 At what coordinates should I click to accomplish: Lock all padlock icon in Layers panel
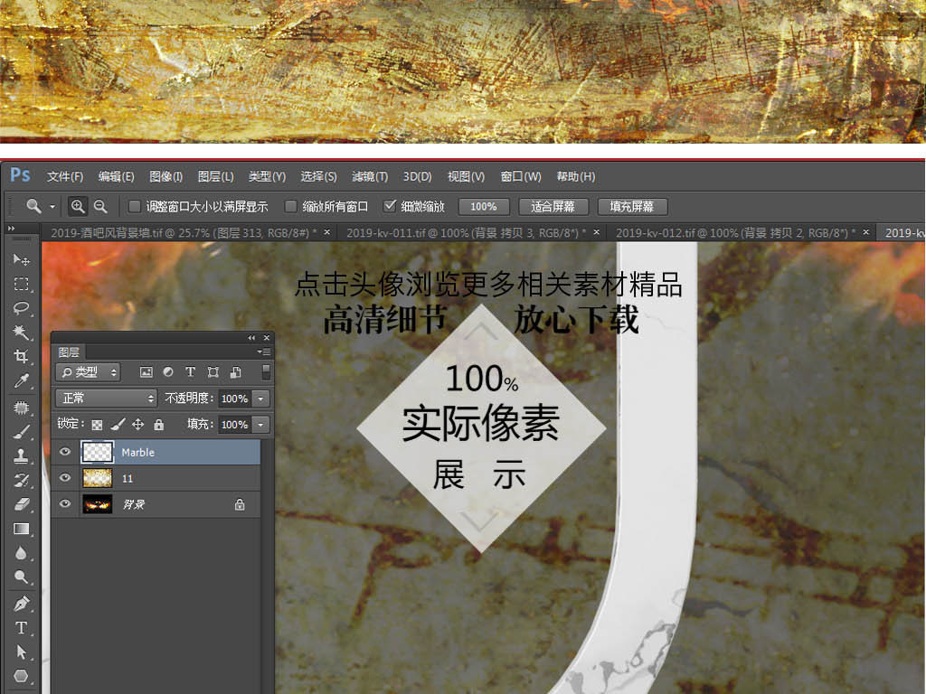coord(158,425)
